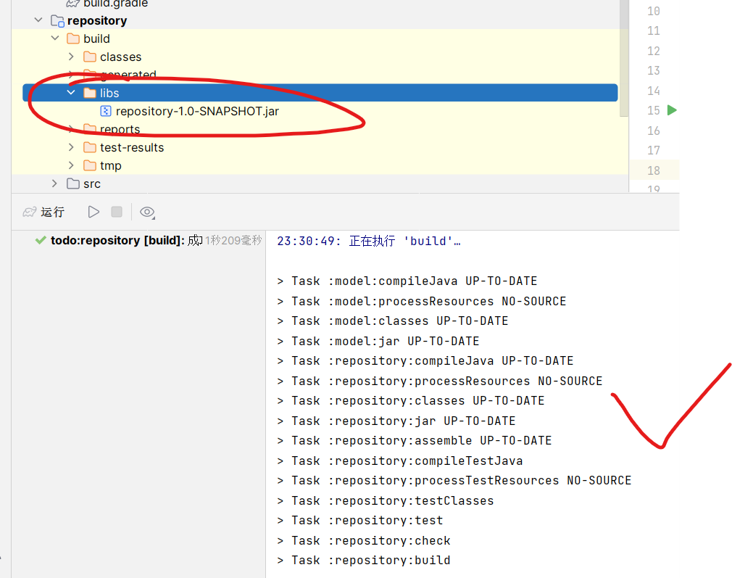Click the project tree vertical scrollbar
Image resolution: width=732 pixels, height=578 pixels.
[x=624, y=59]
